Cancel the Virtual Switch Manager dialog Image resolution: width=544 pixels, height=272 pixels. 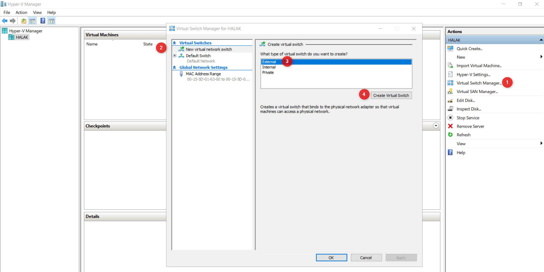366,258
